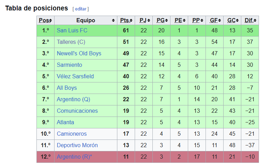Open the Deportivo Morón article

click(x=77, y=145)
